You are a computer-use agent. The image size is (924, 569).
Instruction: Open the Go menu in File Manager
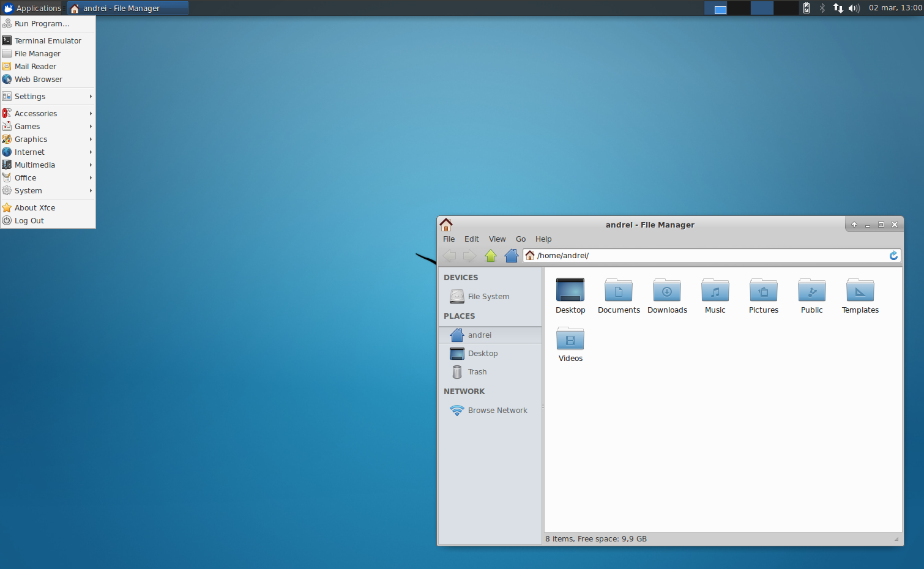[x=521, y=239]
